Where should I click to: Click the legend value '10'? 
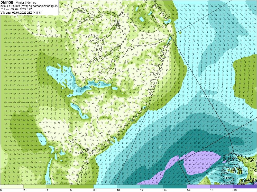click(118, 190)
